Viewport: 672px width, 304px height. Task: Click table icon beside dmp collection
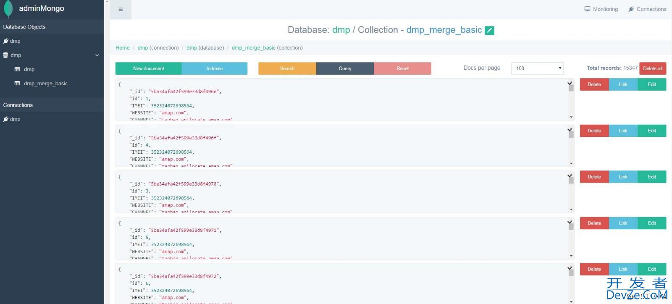pyautogui.click(x=17, y=69)
